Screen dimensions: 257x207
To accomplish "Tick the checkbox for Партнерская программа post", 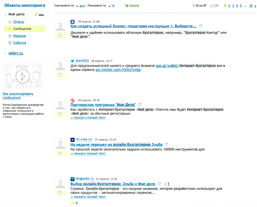I will tap(60, 114).
